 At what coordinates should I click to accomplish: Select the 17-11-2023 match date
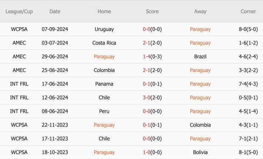(55, 139)
